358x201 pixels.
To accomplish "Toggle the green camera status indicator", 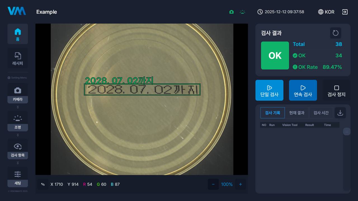I will [231, 12].
